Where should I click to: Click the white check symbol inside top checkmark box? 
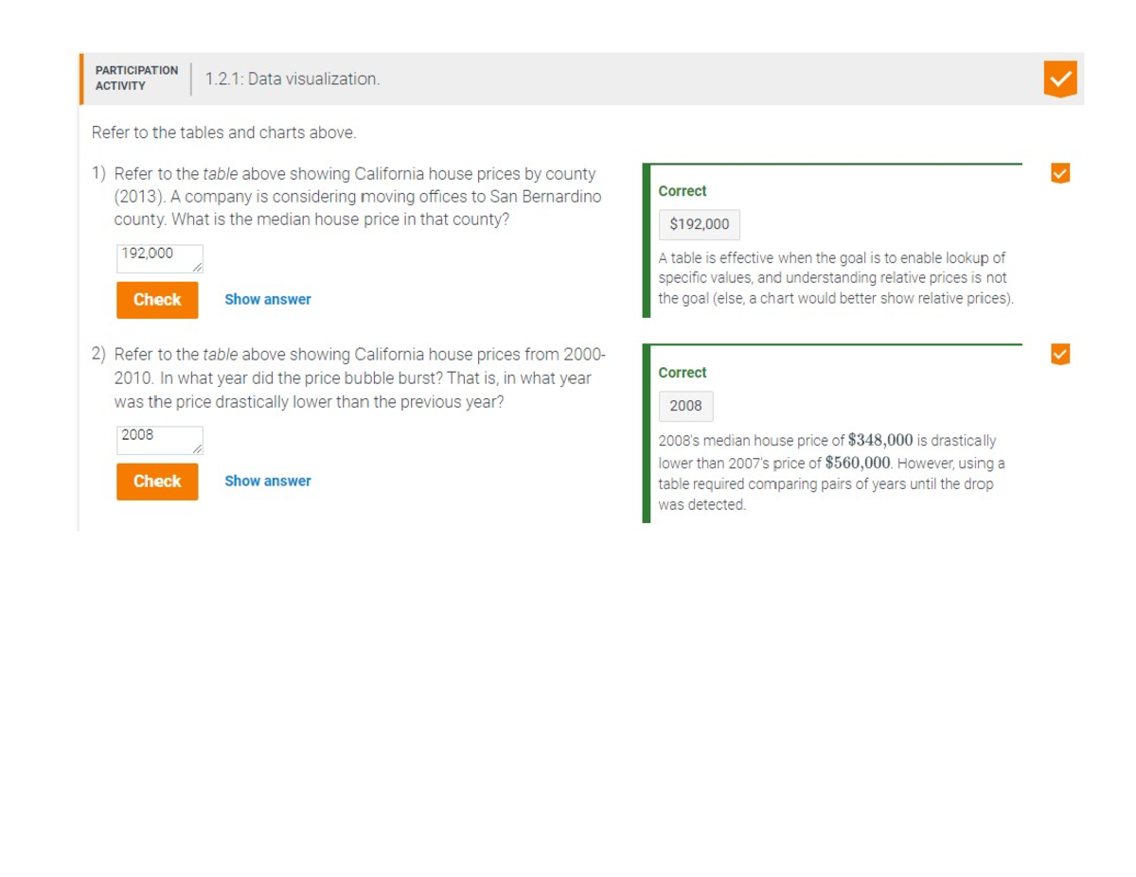click(x=1062, y=79)
